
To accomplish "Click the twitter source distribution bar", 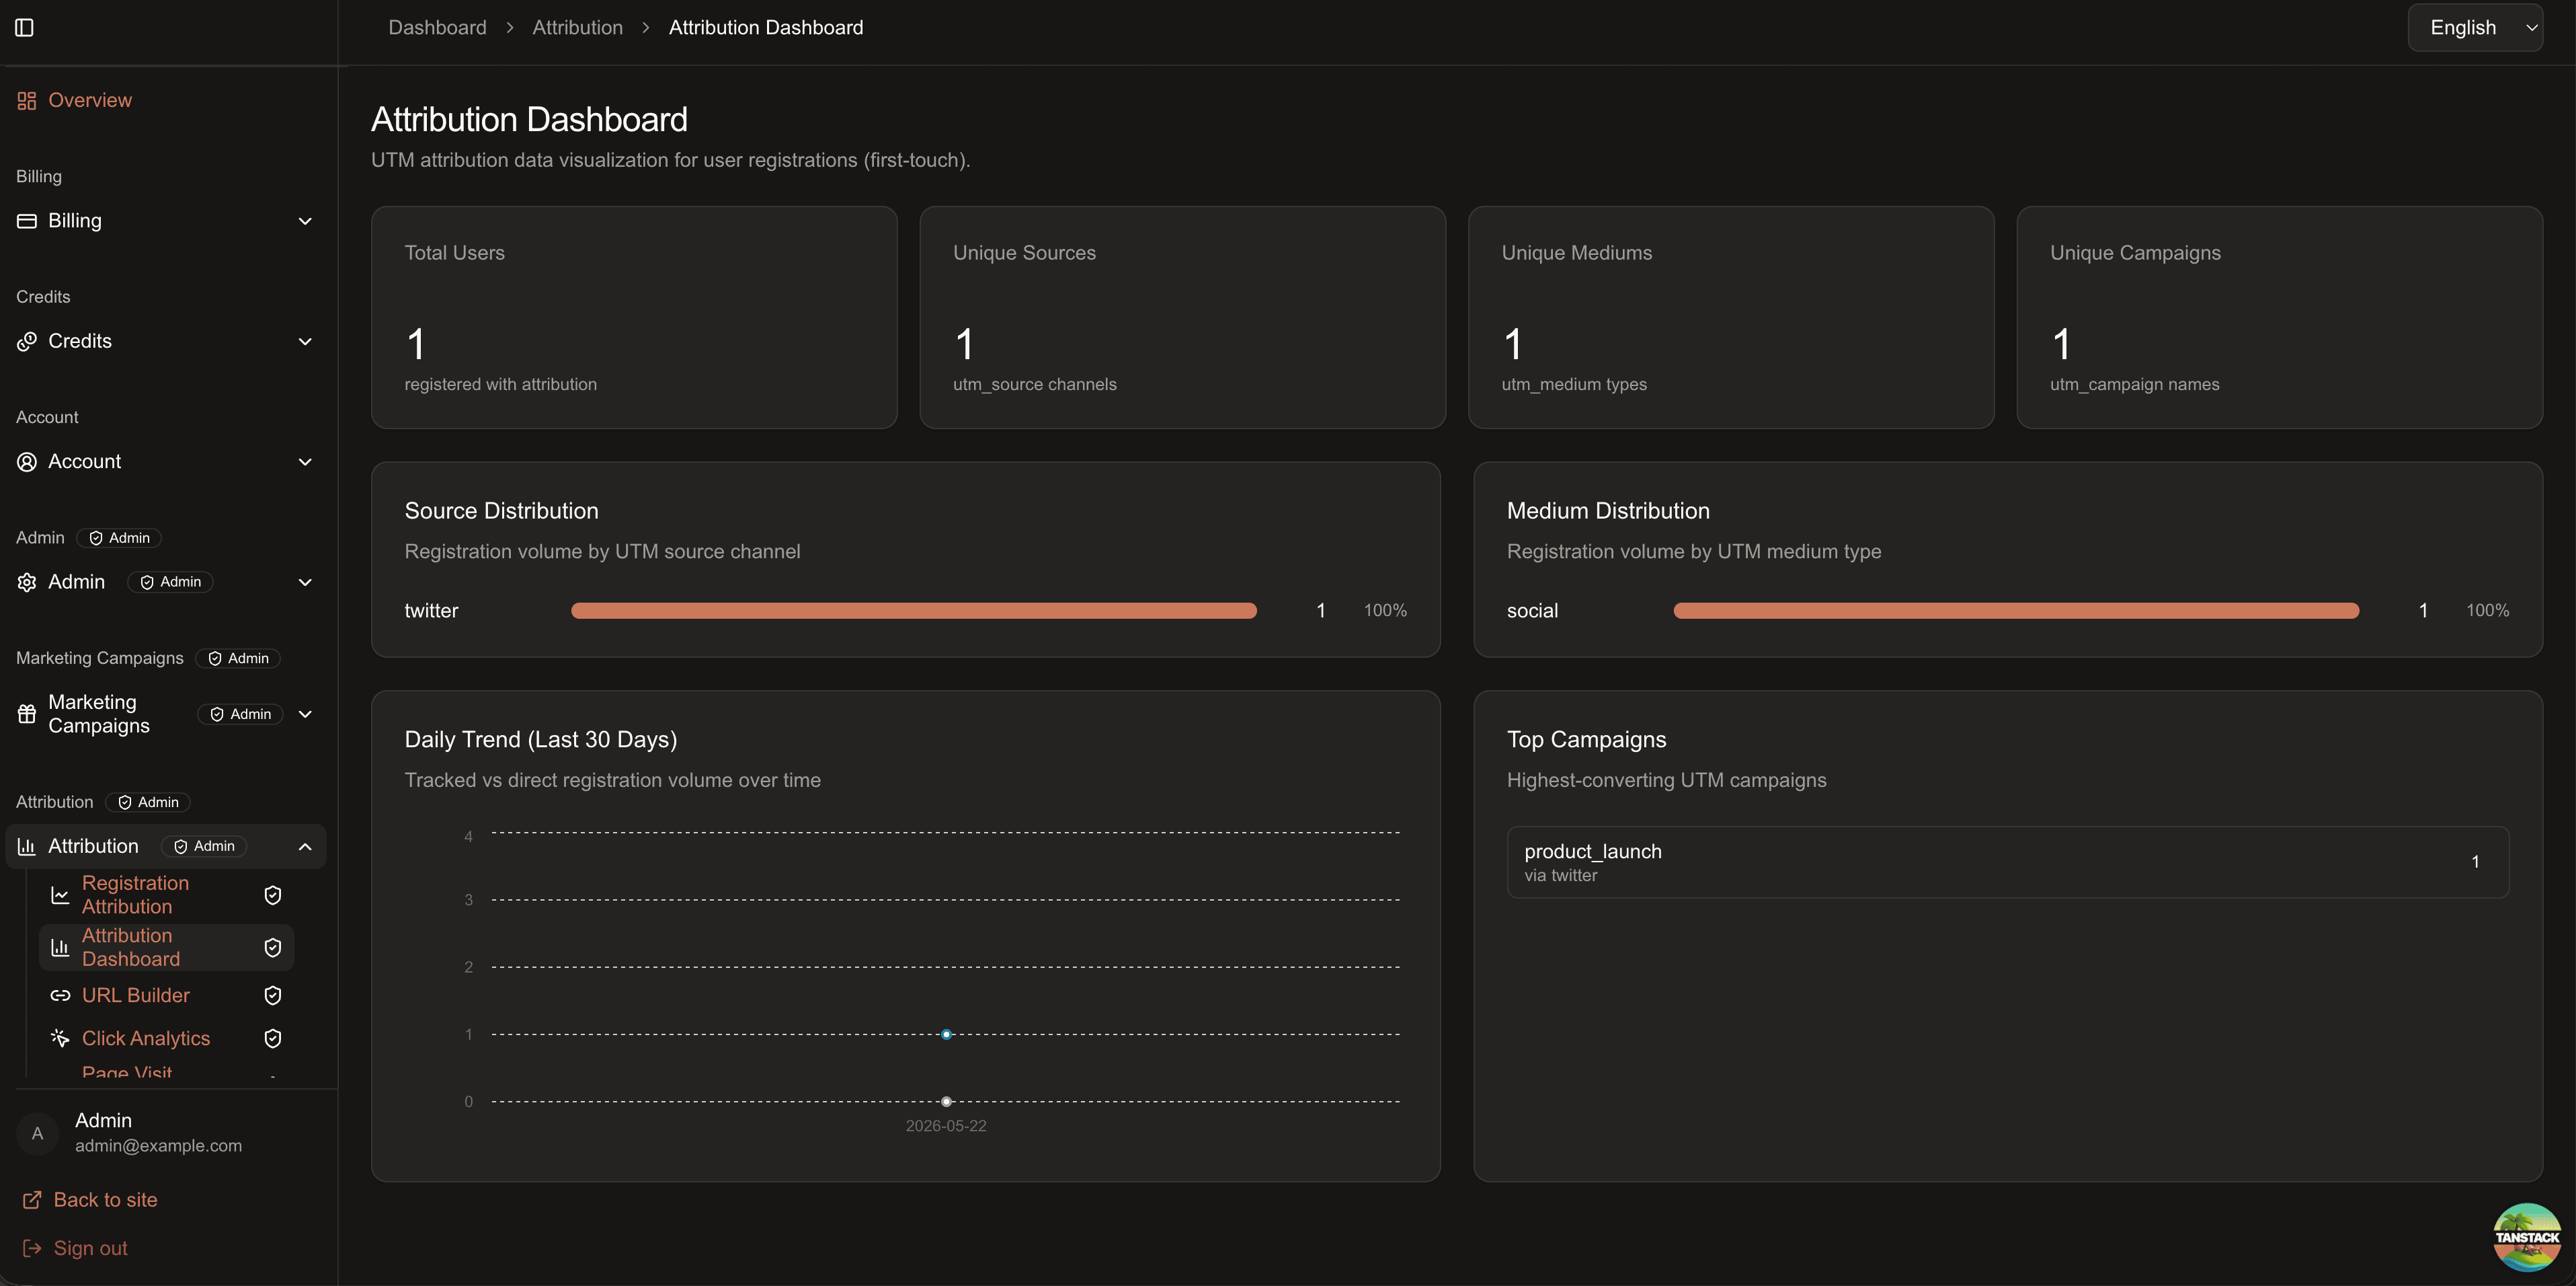I will coord(913,611).
